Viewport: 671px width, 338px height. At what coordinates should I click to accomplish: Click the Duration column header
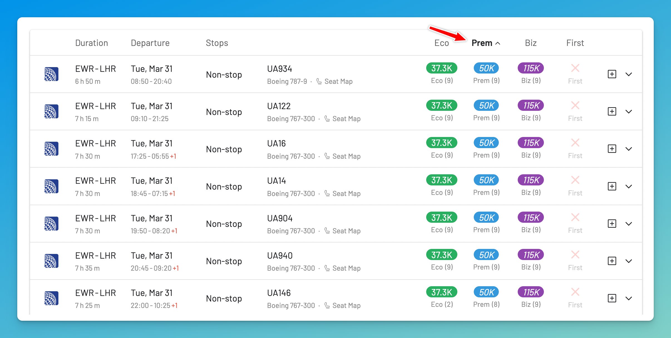click(x=92, y=43)
